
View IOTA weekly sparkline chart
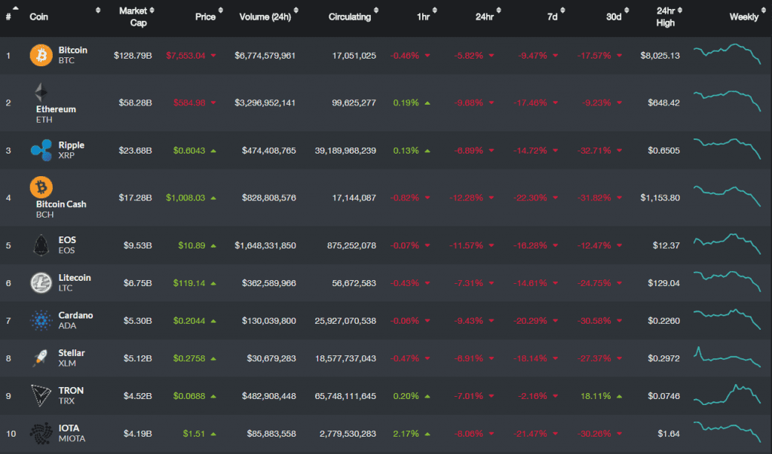tap(728, 432)
